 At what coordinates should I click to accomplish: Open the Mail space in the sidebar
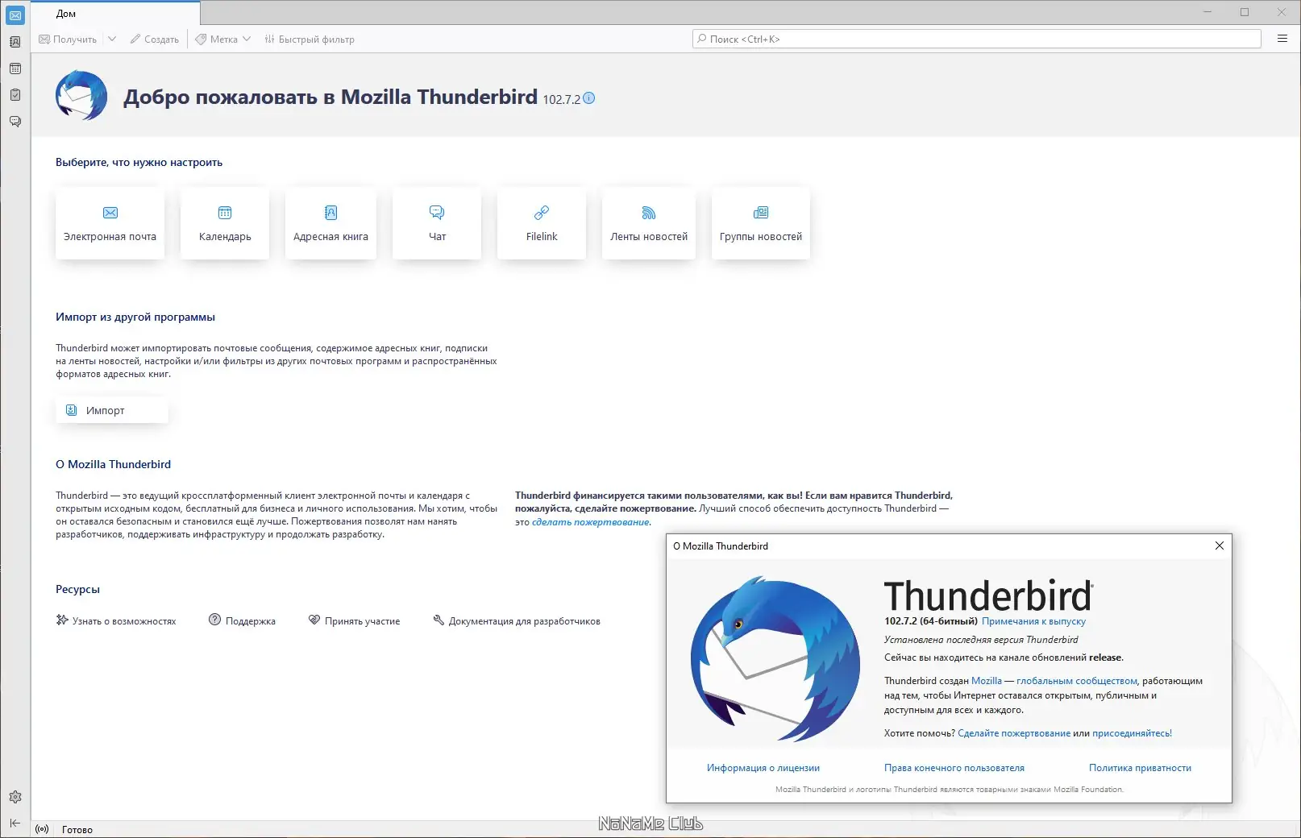[x=15, y=15]
